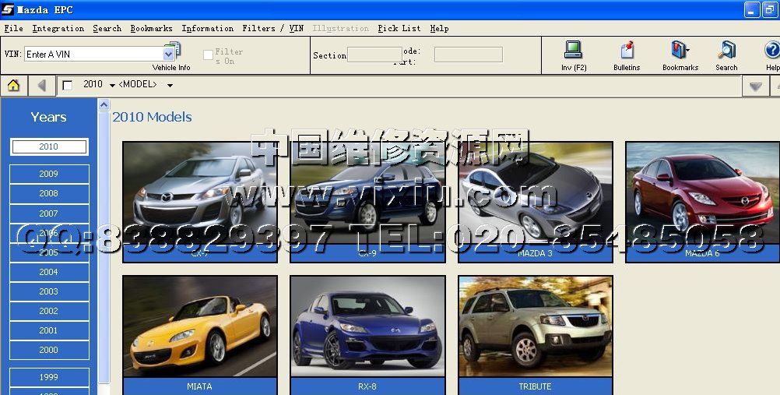Screen dimensions: 780x395
Task: Open the Pick List menu
Action: (399, 28)
